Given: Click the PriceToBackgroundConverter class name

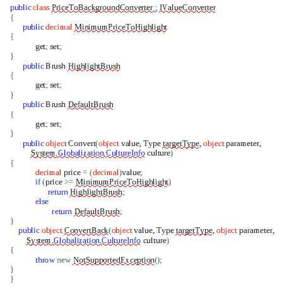Looking at the screenshot, I should [102, 8].
